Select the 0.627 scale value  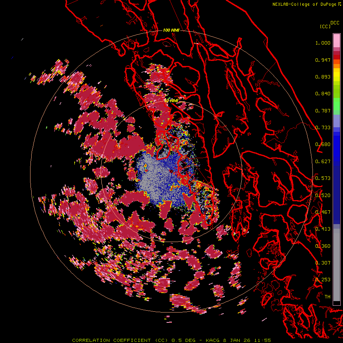tap(323, 162)
